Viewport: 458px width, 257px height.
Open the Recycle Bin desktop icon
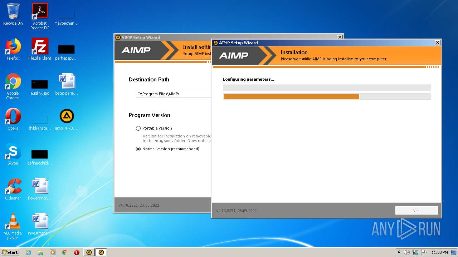point(13,14)
